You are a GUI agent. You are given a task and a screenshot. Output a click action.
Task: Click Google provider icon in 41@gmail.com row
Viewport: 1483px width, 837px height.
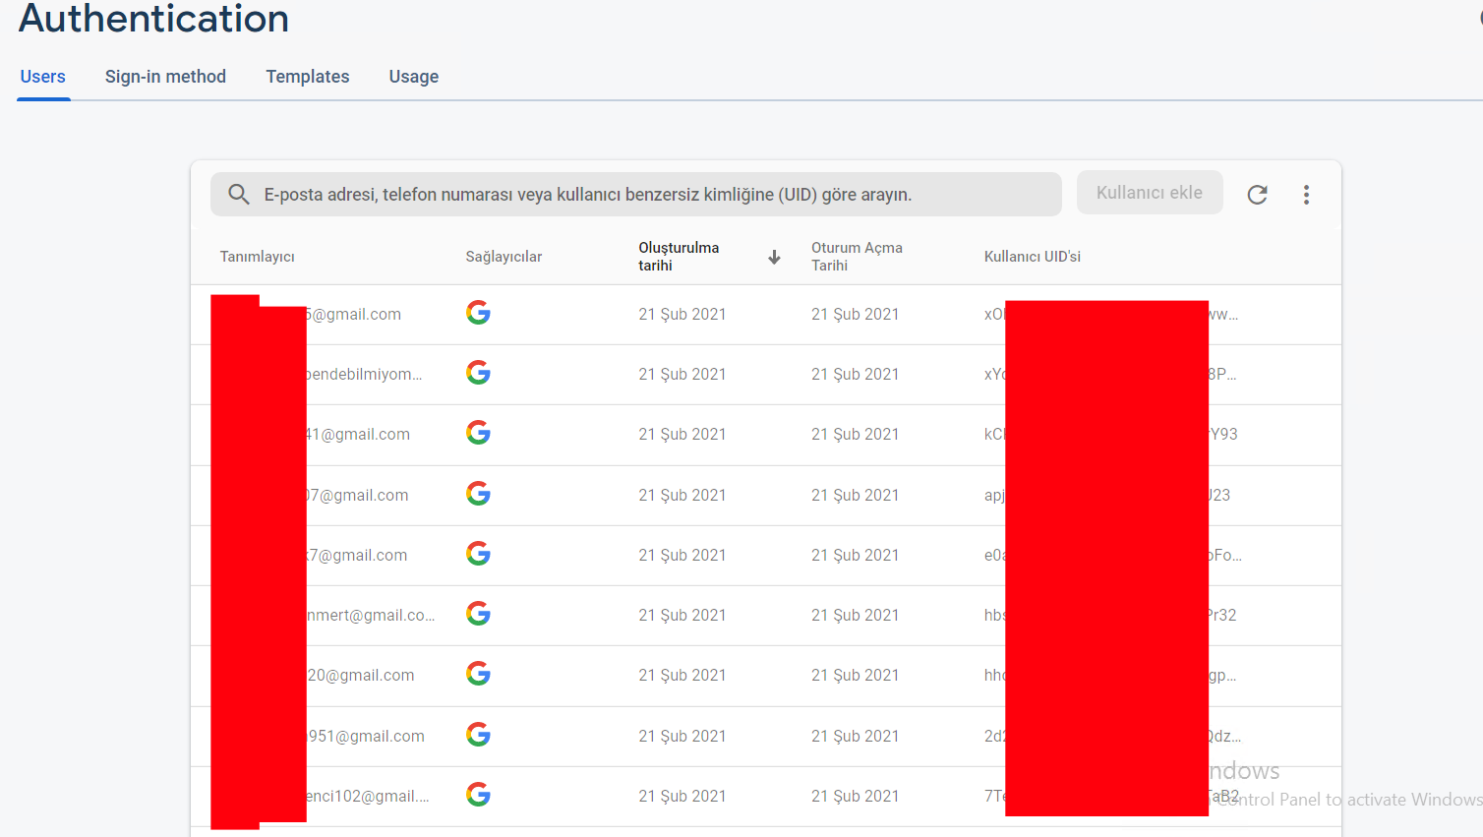(x=478, y=433)
